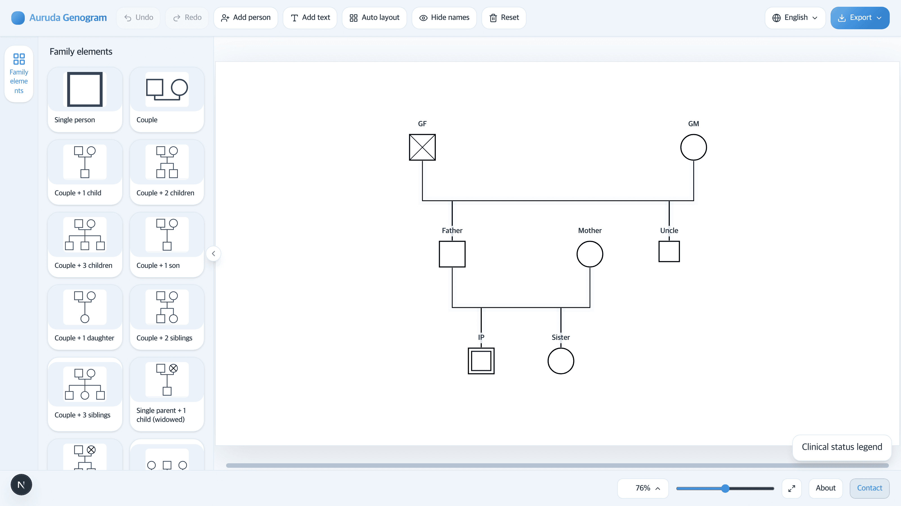Add a new person

[x=246, y=17]
